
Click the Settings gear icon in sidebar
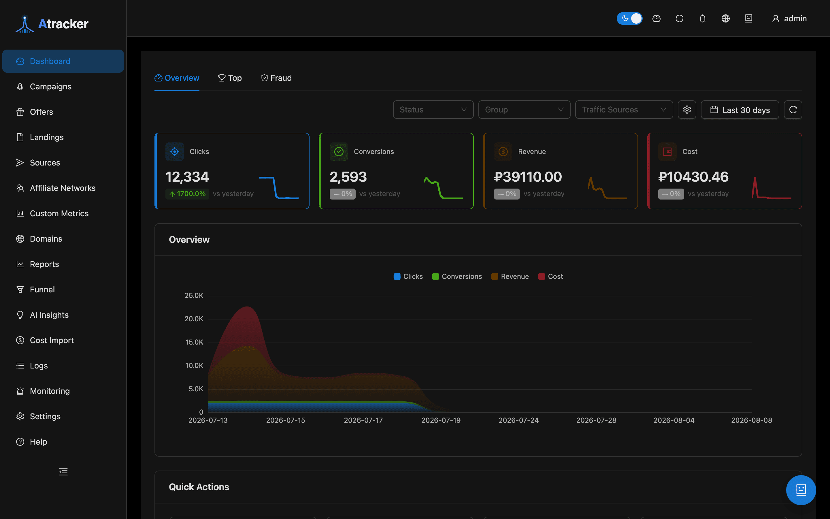(20, 416)
